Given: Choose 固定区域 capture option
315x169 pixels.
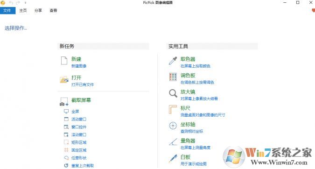Looking at the screenshot, I should [79, 150].
